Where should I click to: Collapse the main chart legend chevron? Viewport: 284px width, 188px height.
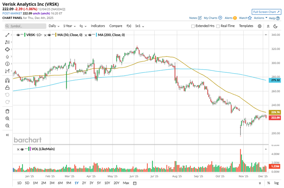click(266, 35)
